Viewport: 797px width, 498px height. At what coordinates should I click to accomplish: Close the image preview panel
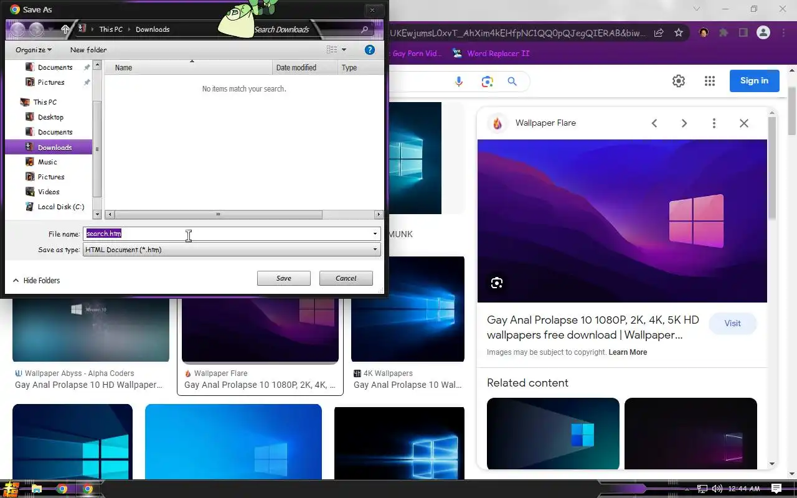744,123
